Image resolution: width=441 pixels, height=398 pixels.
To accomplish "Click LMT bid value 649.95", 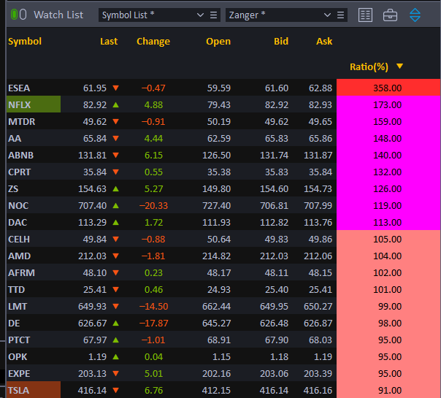I will point(275,306).
